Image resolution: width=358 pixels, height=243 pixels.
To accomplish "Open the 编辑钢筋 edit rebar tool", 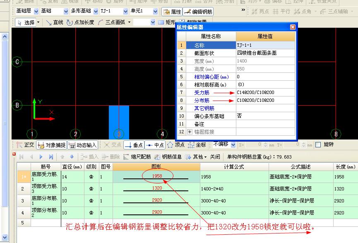I will 198,12.
